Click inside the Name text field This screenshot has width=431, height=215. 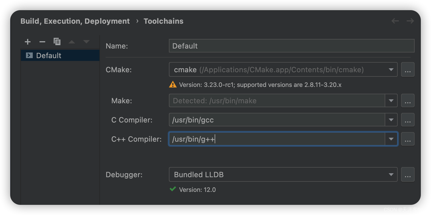(291, 46)
